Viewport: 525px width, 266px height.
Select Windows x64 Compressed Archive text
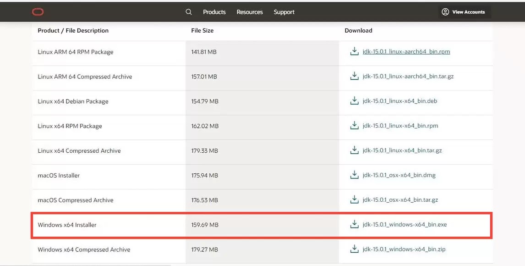point(84,249)
